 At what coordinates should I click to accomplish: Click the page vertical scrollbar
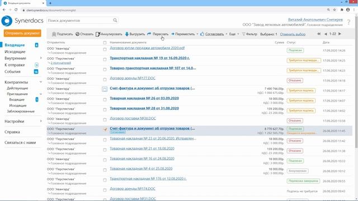click(x=356, y=82)
